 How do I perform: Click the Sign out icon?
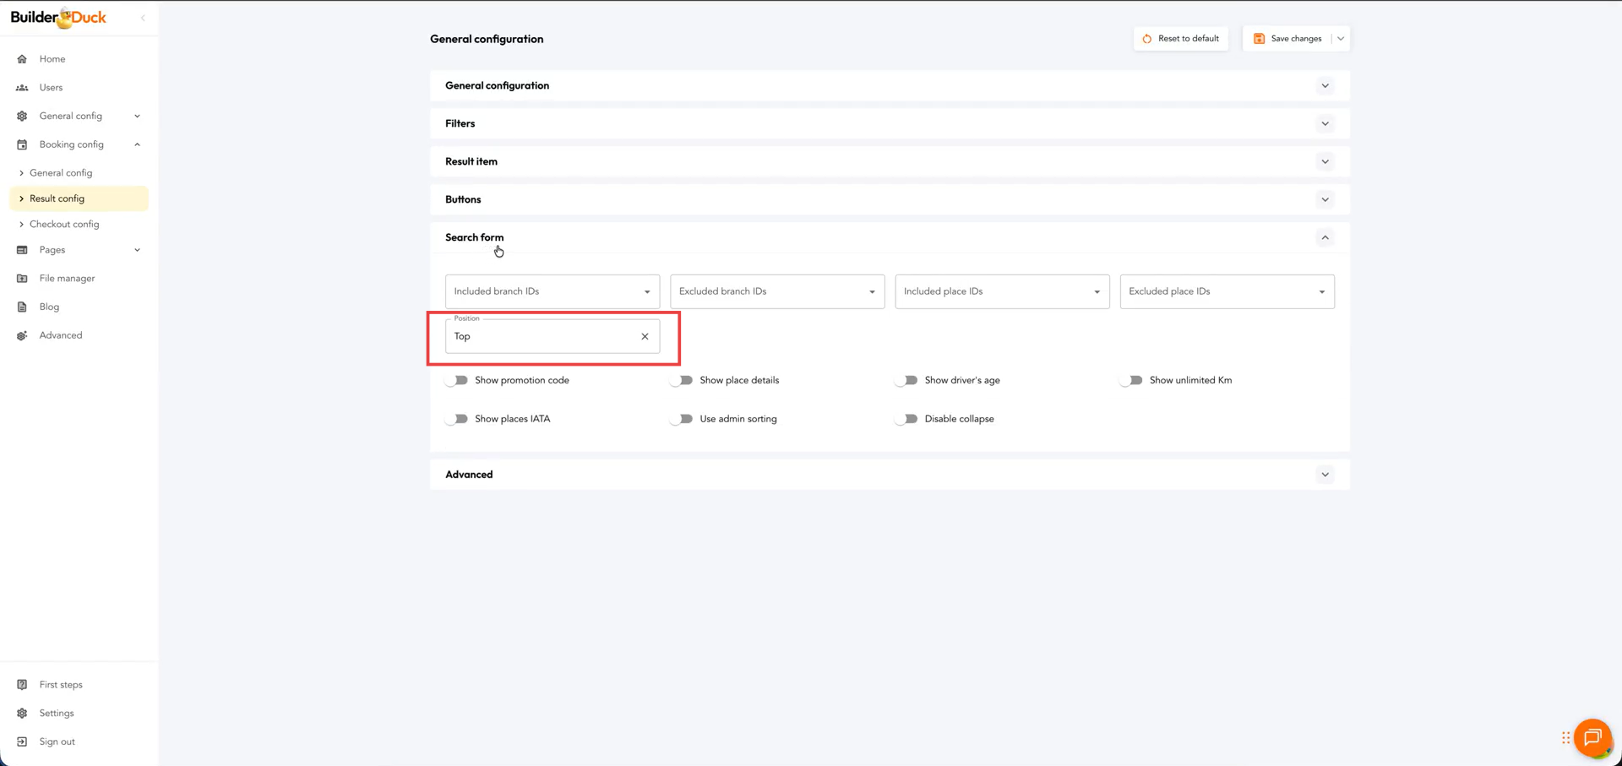coord(22,742)
